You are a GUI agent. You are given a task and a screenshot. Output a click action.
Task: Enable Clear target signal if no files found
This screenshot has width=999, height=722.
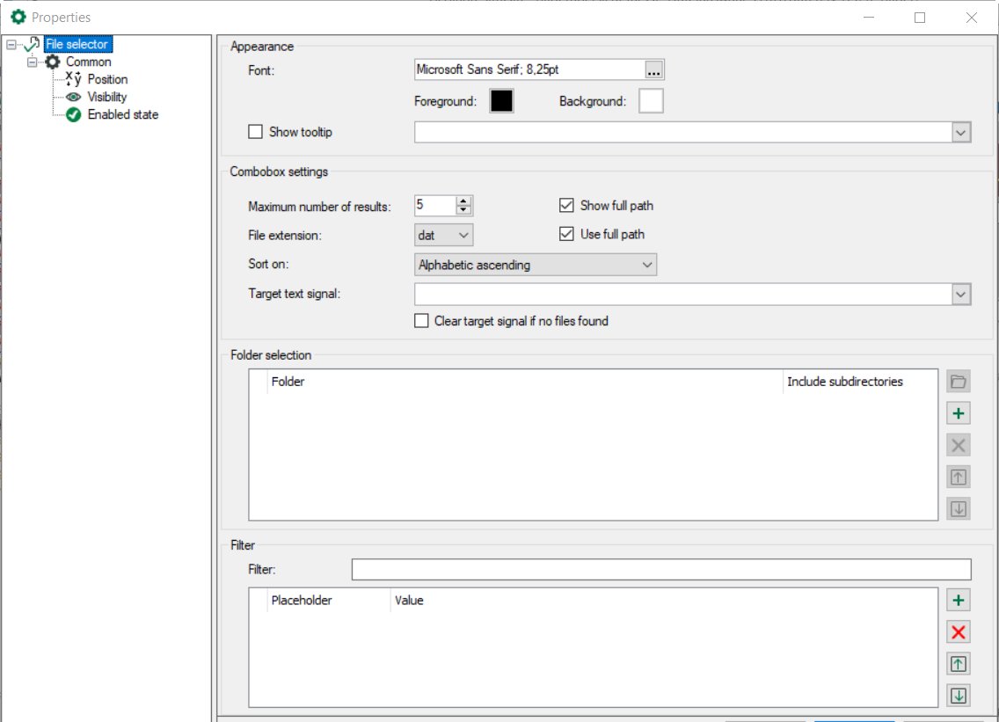422,321
